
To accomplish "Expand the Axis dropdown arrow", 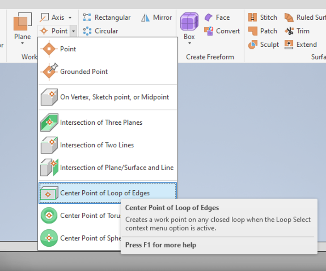I will point(70,17).
